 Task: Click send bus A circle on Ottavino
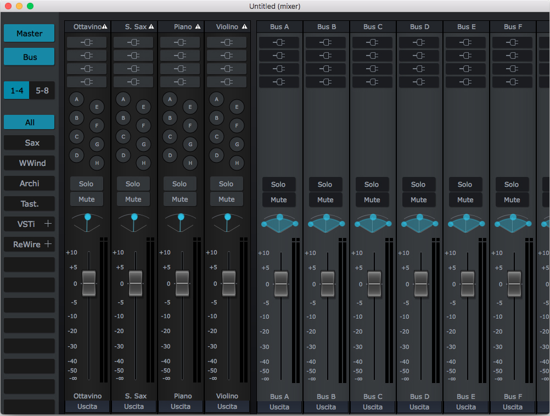click(x=77, y=99)
